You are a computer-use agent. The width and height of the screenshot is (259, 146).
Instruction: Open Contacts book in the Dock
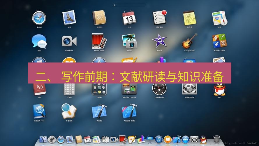pos(79,140)
